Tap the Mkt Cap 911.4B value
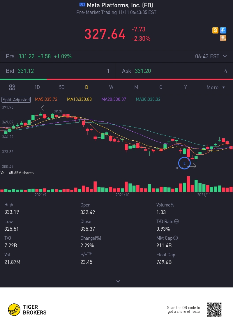 [164, 246]
